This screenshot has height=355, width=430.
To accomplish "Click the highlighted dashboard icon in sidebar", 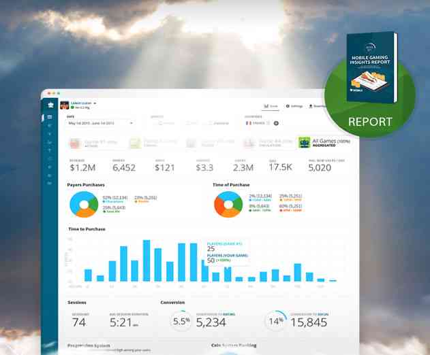I will tap(50, 117).
